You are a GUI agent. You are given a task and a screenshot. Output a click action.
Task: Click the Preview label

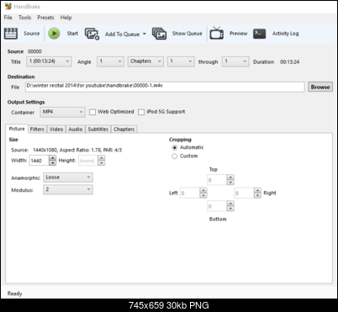(238, 34)
